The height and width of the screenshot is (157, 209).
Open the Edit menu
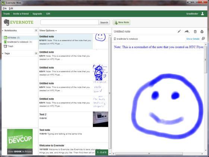pyautogui.click(x=11, y=8)
